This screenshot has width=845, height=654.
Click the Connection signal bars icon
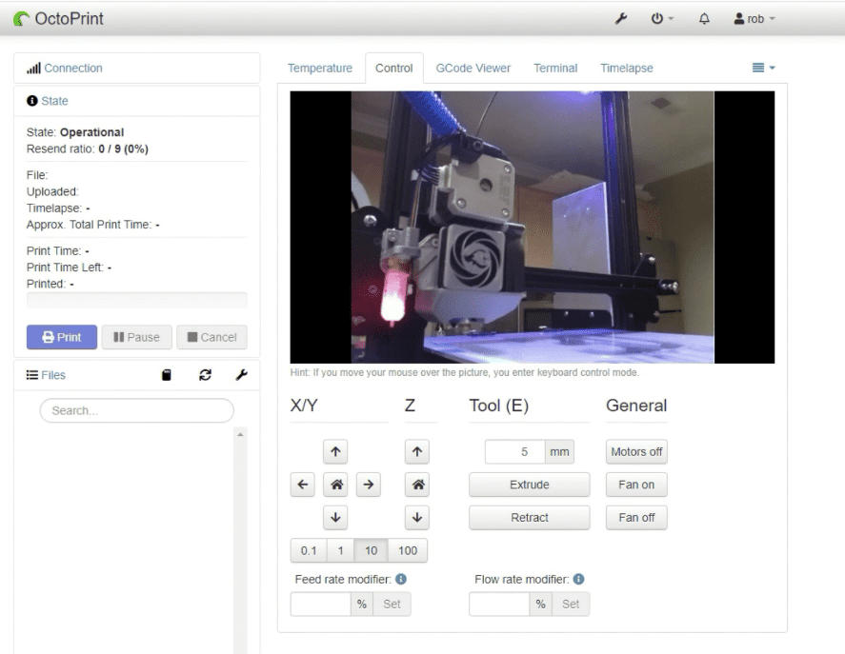[x=33, y=69]
